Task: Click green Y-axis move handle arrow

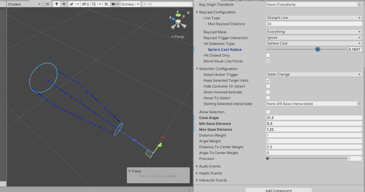Action: [x=160, y=145]
